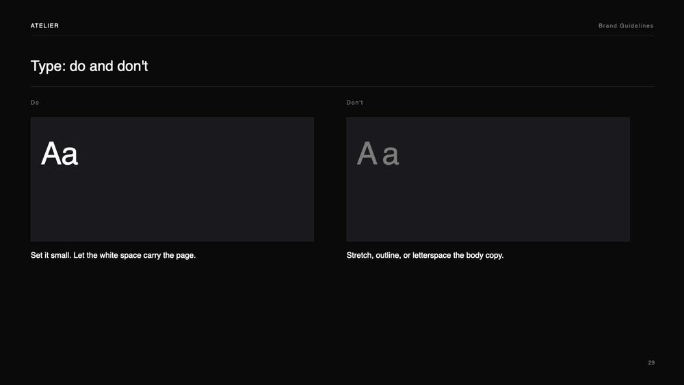The image size is (684, 385).
Task: Select the gray letterspaced Aa specimen
Action: tap(378, 153)
